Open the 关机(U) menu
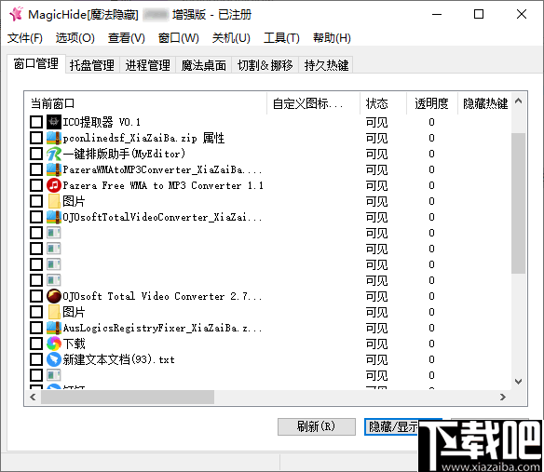544x472 pixels. (x=231, y=38)
